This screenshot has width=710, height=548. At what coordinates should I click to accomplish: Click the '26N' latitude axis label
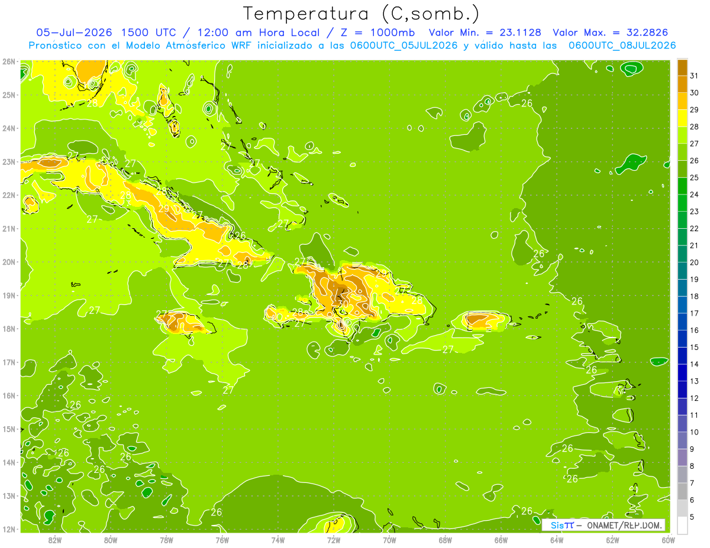coord(9,61)
